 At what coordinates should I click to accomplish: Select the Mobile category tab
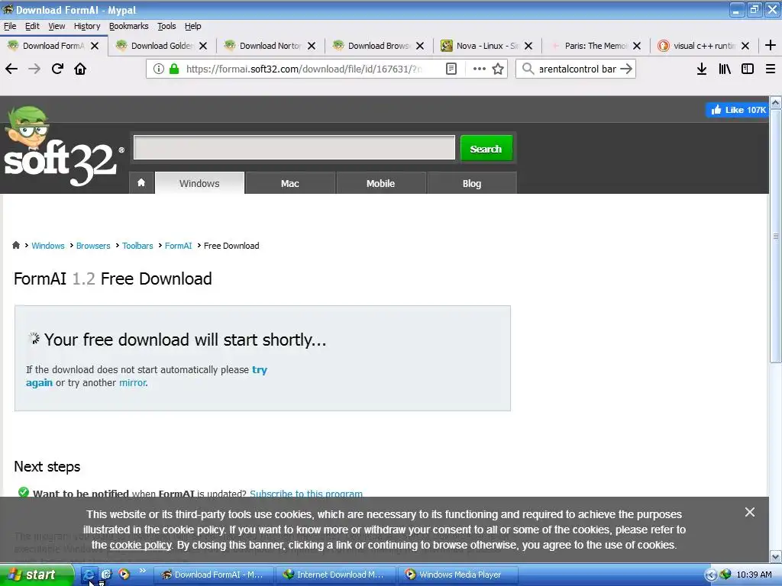380,183
